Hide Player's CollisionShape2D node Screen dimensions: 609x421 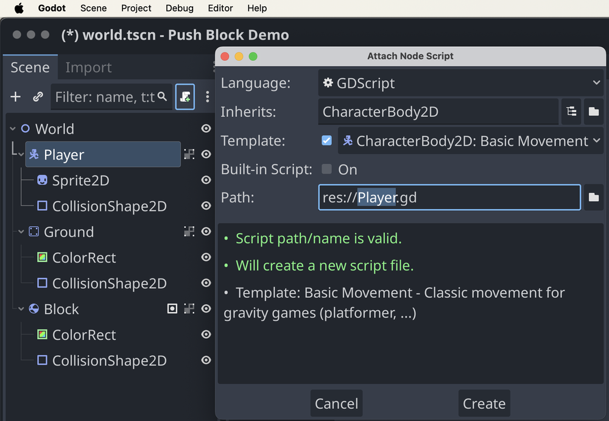(206, 206)
